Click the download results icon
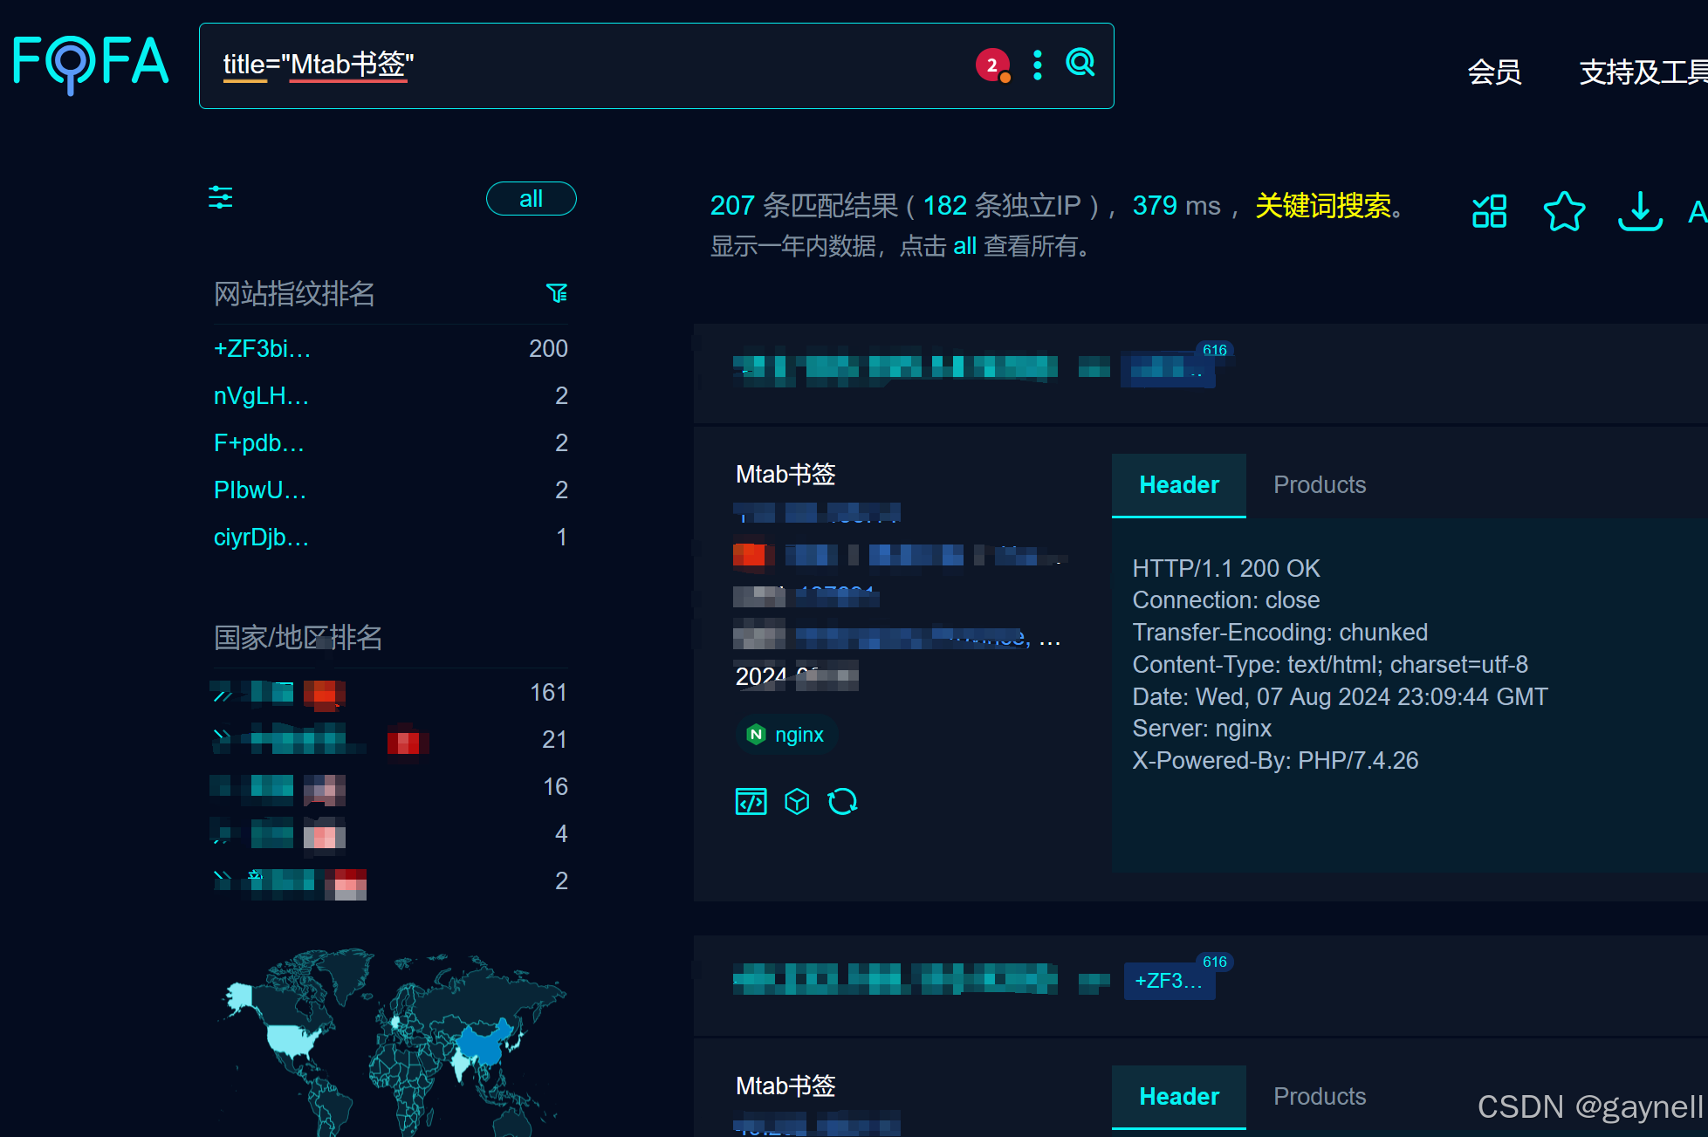1708x1137 pixels. [x=1640, y=211]
